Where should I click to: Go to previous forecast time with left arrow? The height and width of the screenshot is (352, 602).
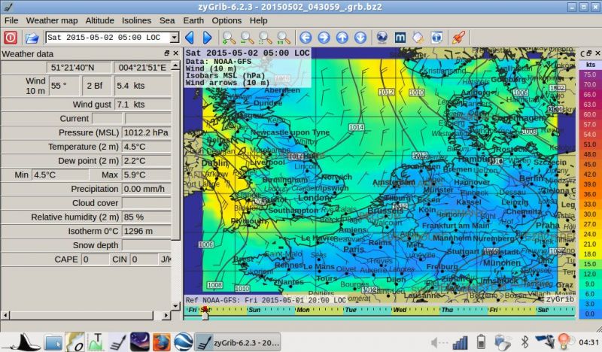[x=189, y=37]
